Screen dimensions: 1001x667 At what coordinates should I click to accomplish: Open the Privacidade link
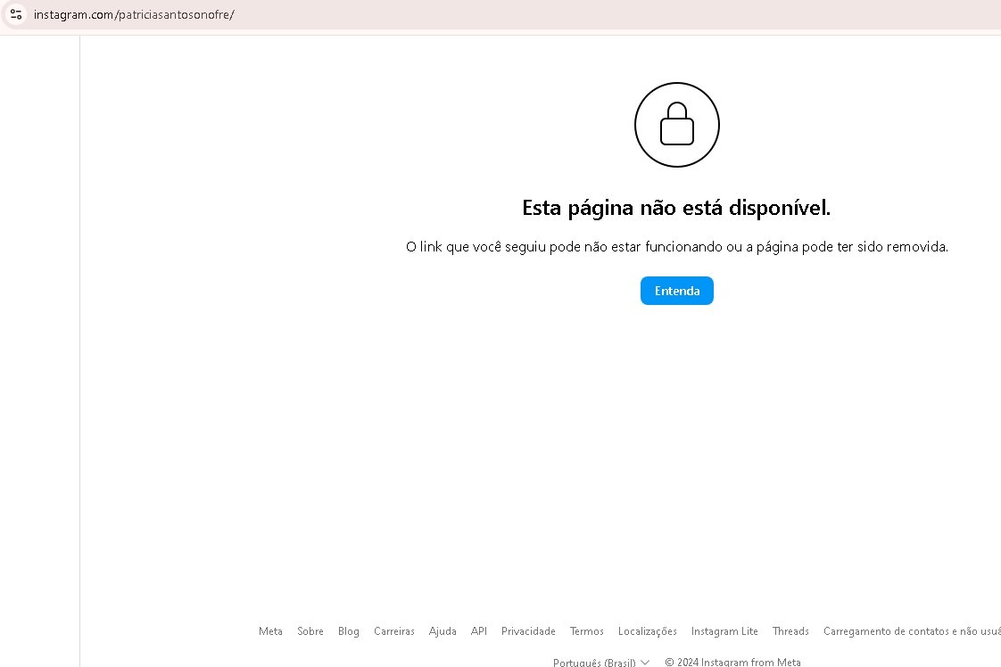point(528,631)
